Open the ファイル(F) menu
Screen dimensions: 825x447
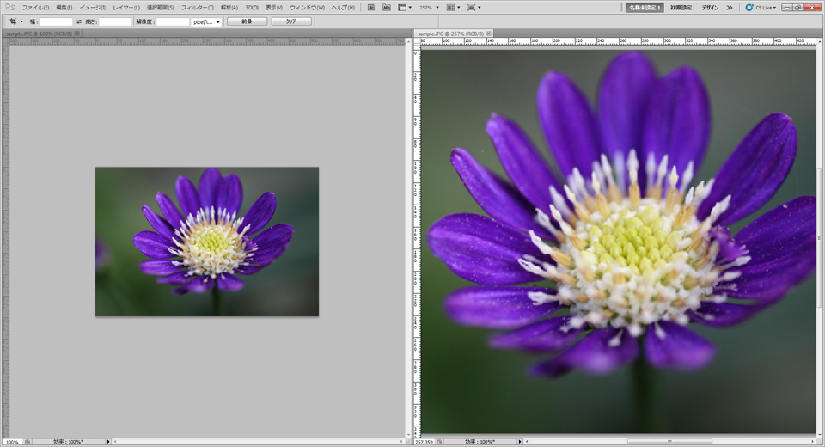pos(35,8)
